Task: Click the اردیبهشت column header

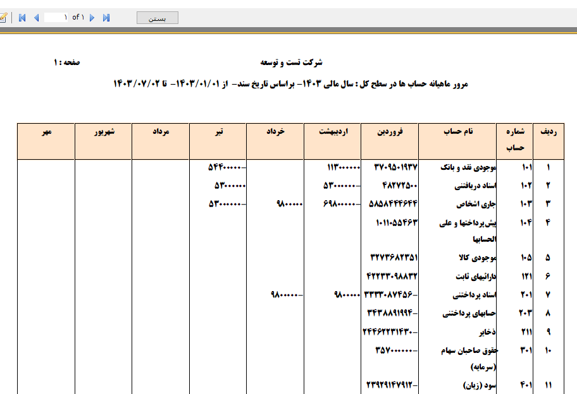Action: click(x=332, y=141)
